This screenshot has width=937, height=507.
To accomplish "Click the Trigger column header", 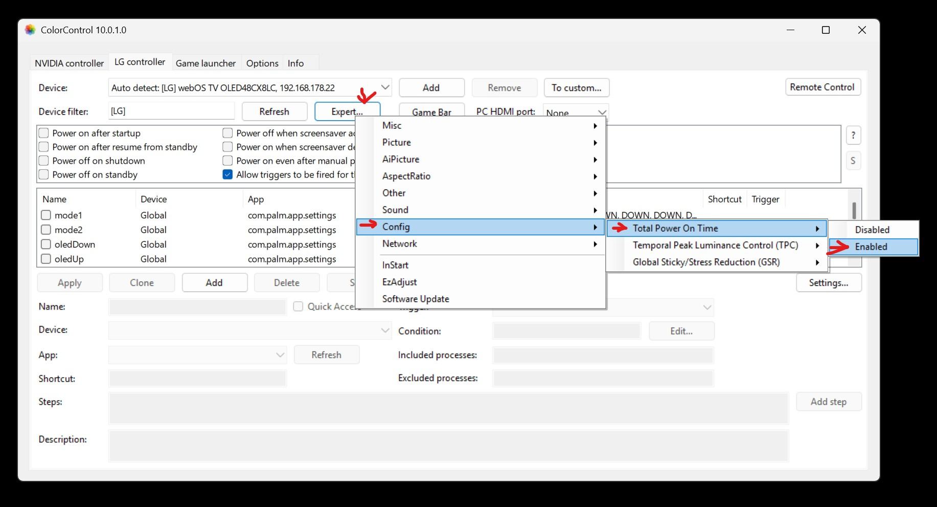I will (x=765, y=199).
